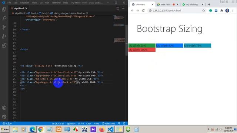Go back in Chrome
The width and height of the screenshot is (237, 133).
pos(132,11)
